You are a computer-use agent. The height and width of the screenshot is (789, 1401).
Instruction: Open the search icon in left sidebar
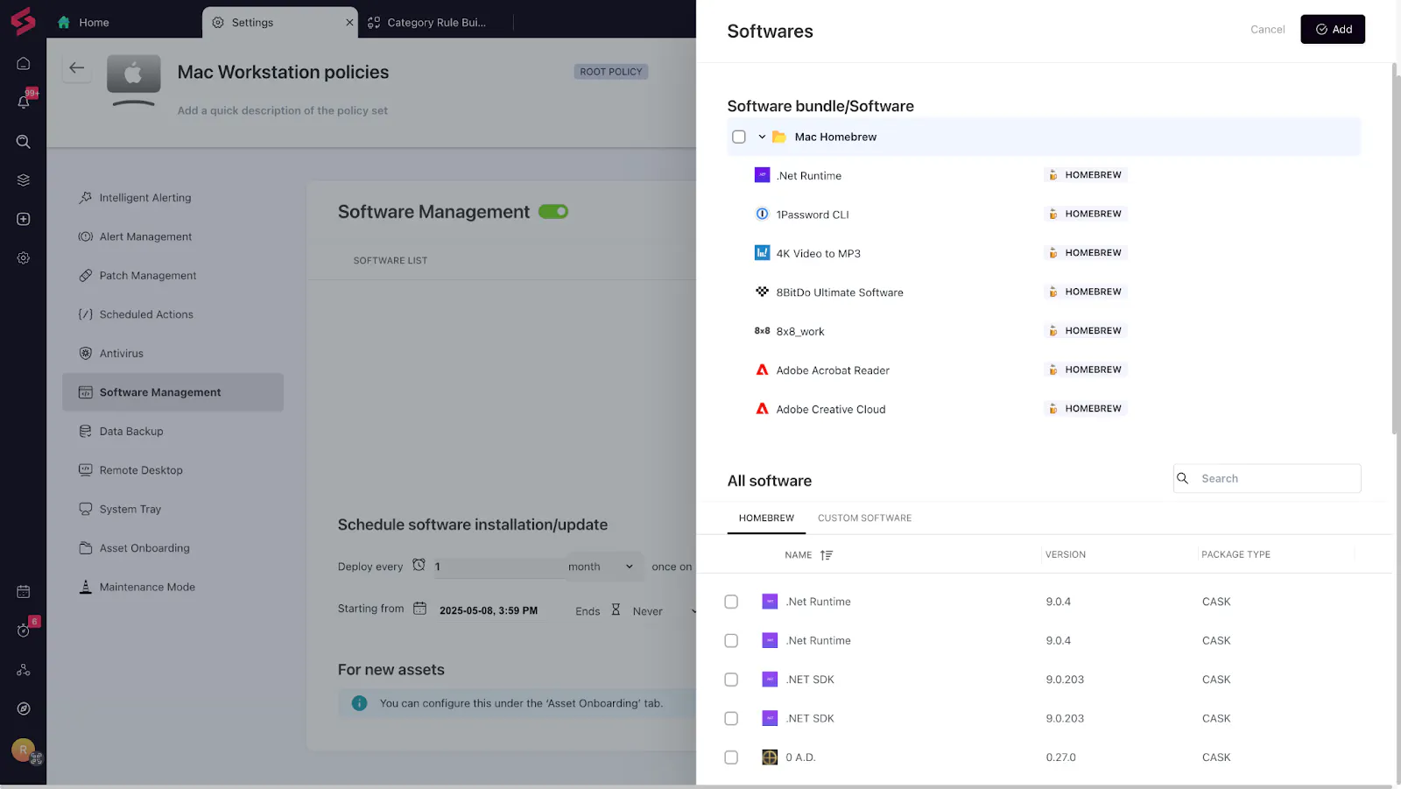24,142
